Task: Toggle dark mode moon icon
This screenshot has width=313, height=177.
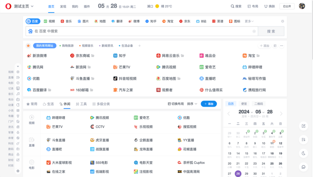Action: [x=304, y=153]
